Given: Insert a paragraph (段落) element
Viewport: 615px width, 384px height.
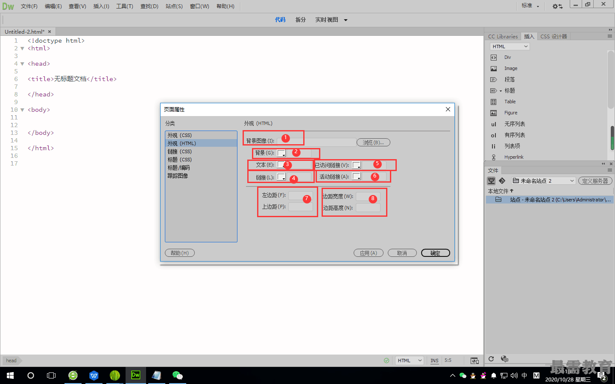Looking at the screenshot, I should coord(510,79).
